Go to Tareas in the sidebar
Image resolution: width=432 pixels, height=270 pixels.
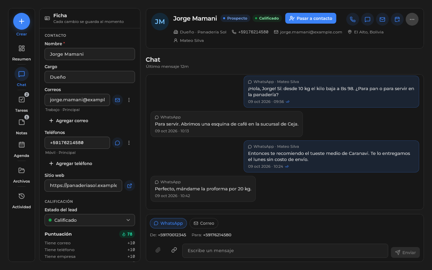pos(22,104)
